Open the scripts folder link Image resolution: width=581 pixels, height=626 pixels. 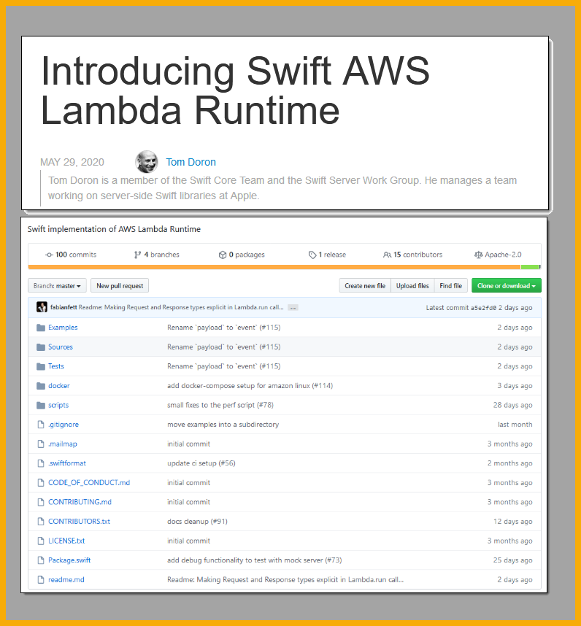(x=58, y=405)
